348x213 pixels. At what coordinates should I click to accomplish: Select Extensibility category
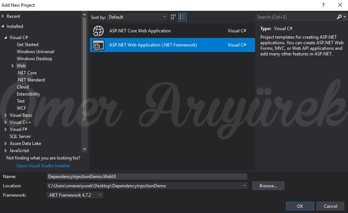[x=28, y=94]
